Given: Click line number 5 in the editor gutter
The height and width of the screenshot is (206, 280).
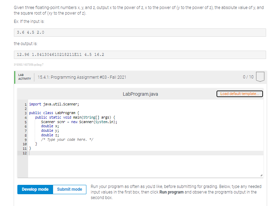Looking at the screenshot, I should click(25, 121).
